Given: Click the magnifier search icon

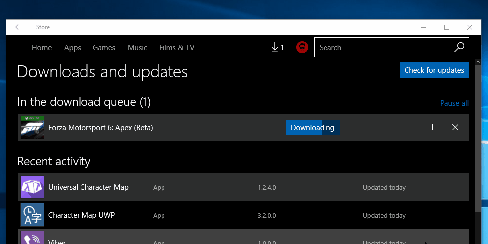Looking at the screenshot, I should click(x=459, y=47).
